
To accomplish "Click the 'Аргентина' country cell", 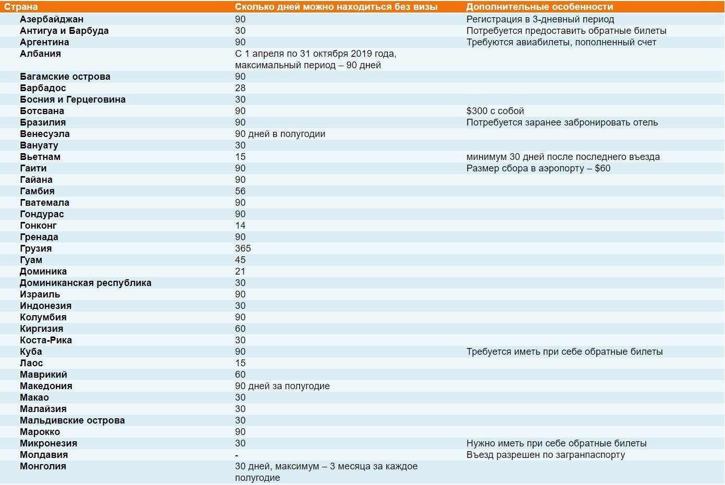I will (x=44, y=42).
